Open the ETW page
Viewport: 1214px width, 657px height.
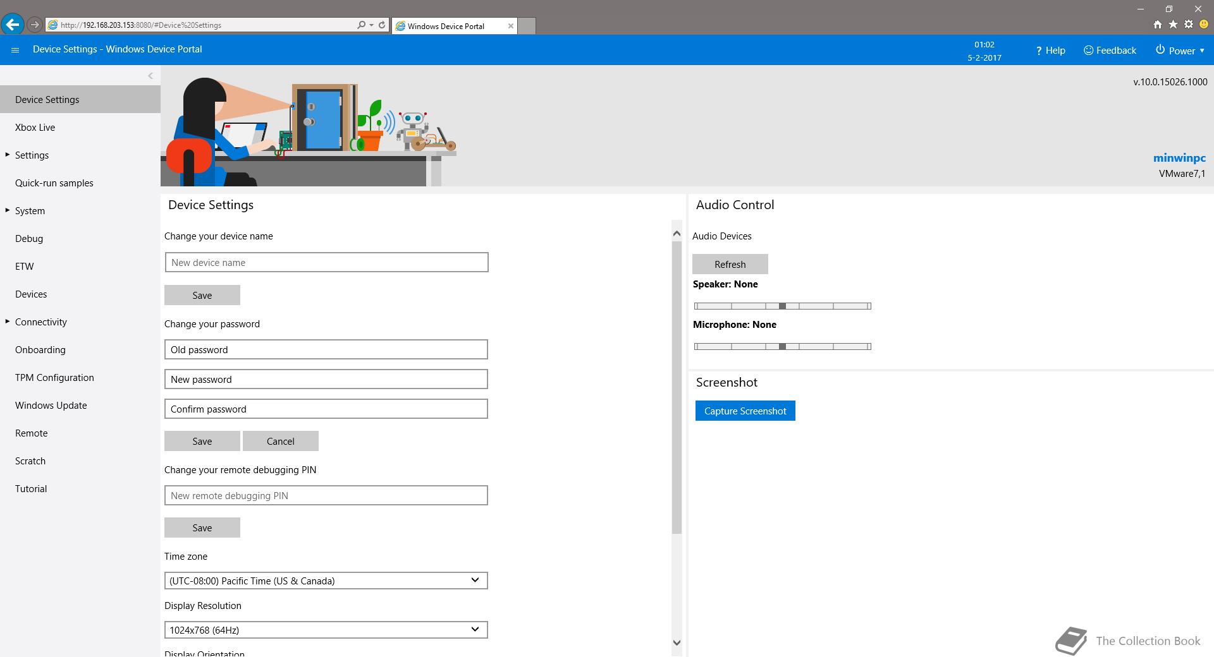(x=25, y=266)
